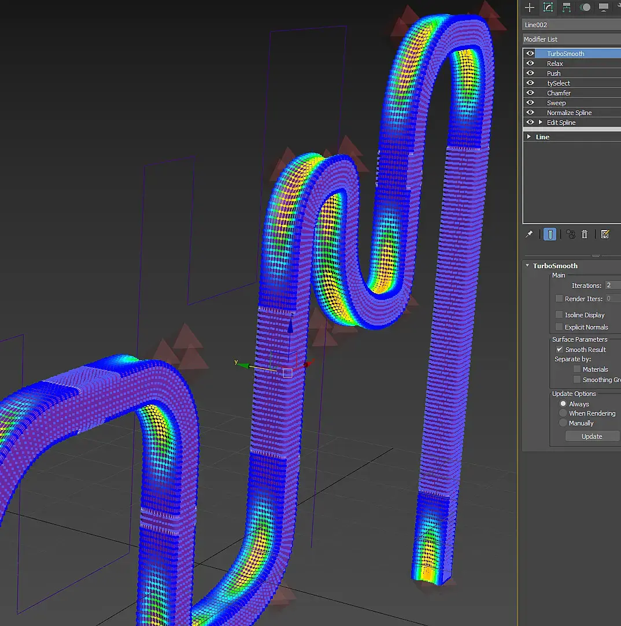Viewport: 621px width, 626px height.
Task: Switch to the Hierarchy panel tab
Action: pyautogui.click(x=567, y=8)
